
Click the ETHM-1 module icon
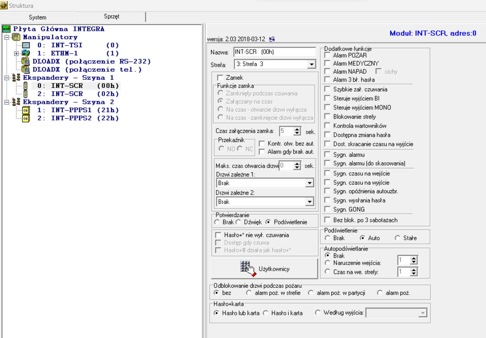26,53
